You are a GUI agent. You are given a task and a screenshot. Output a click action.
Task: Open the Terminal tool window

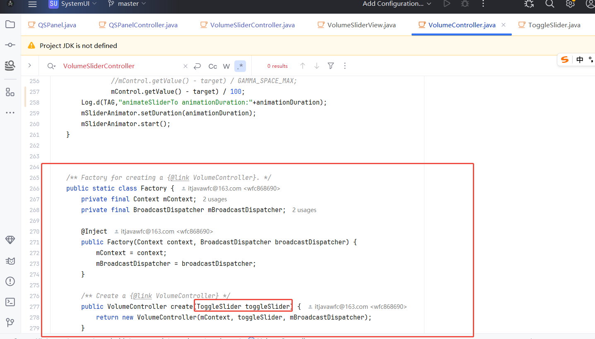[10, 302]
